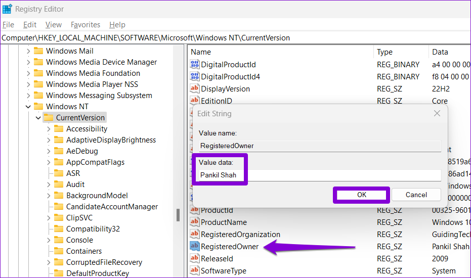Open the Edit menu
Screen dimensions: 471x278
coord(30,25)
